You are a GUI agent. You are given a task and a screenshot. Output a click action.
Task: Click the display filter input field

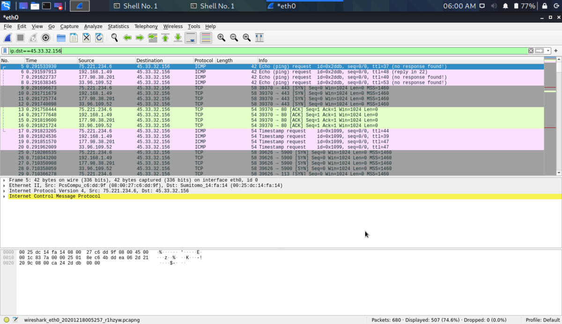267,50
